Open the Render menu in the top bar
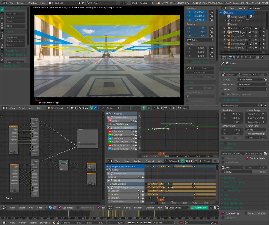The width and height of the screenshot is (269, 225). (x=20, y=3)
